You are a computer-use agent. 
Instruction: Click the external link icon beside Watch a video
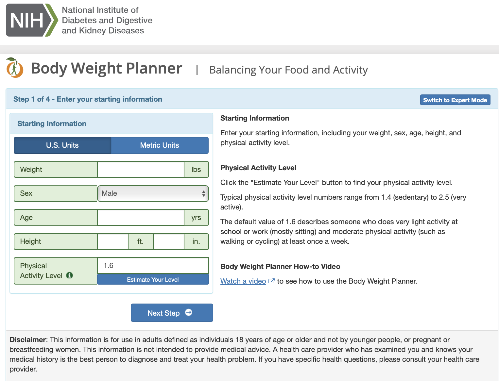pos(271,281)
